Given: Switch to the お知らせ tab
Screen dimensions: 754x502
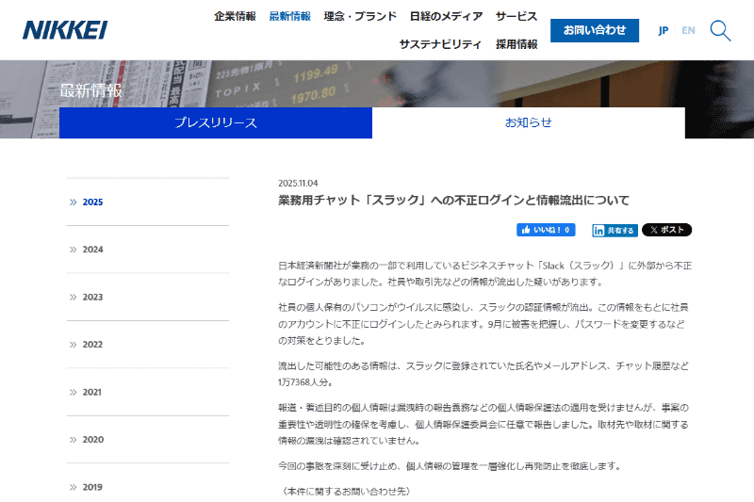Looking at the screenshot, I should 529,123.
